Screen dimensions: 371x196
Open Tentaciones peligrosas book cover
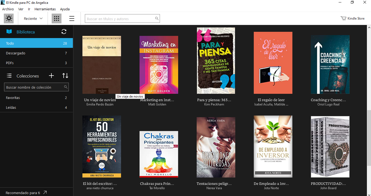(216, 147)
